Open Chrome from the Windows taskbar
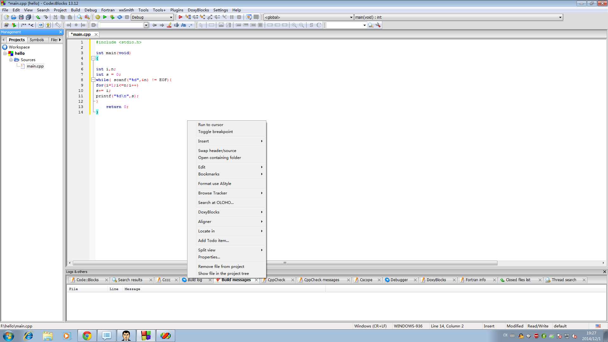 click(87, 336)
